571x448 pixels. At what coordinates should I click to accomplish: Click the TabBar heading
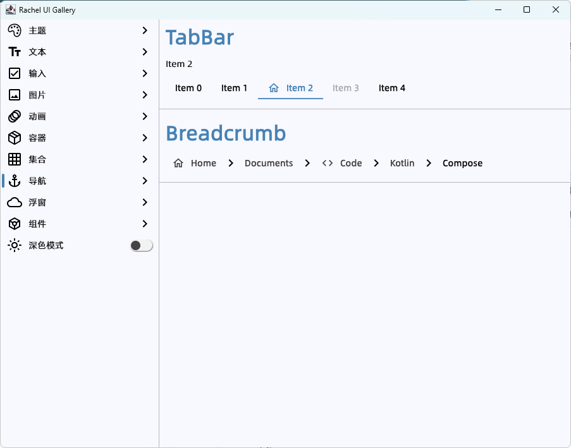click(x=200, y=37)
